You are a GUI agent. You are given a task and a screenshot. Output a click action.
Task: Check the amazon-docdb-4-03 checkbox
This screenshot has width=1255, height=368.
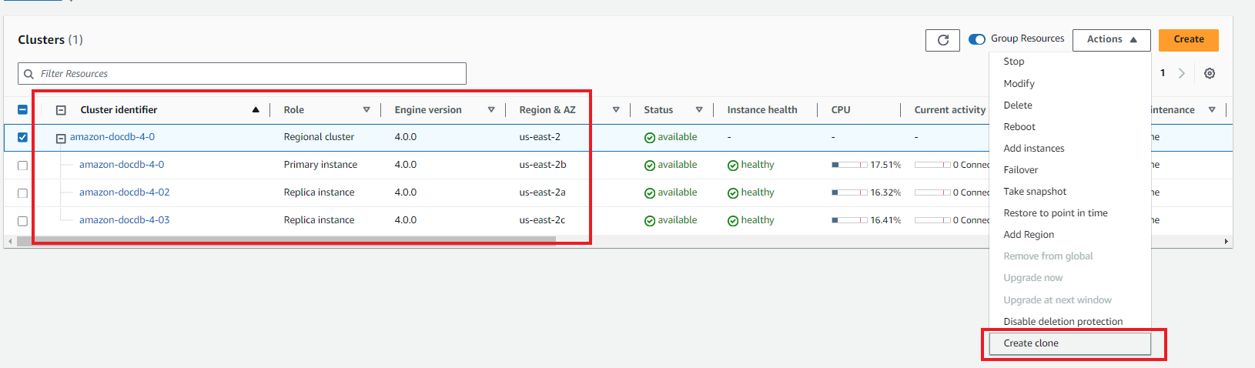22,221
